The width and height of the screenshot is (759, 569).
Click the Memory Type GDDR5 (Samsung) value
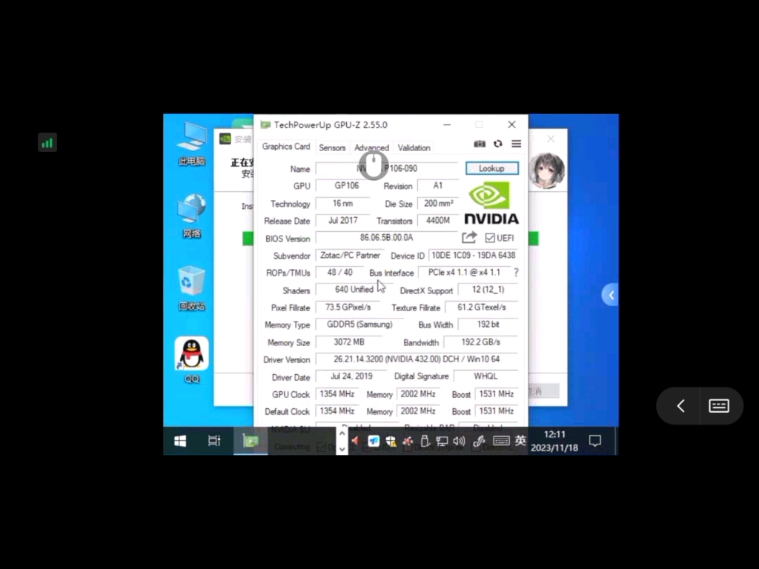tap(359, 325)
